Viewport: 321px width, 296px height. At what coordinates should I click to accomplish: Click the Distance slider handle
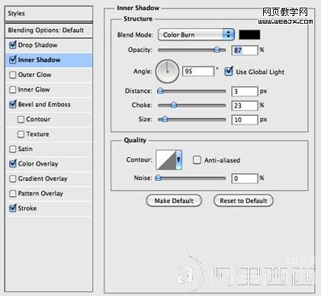[160, 91]
